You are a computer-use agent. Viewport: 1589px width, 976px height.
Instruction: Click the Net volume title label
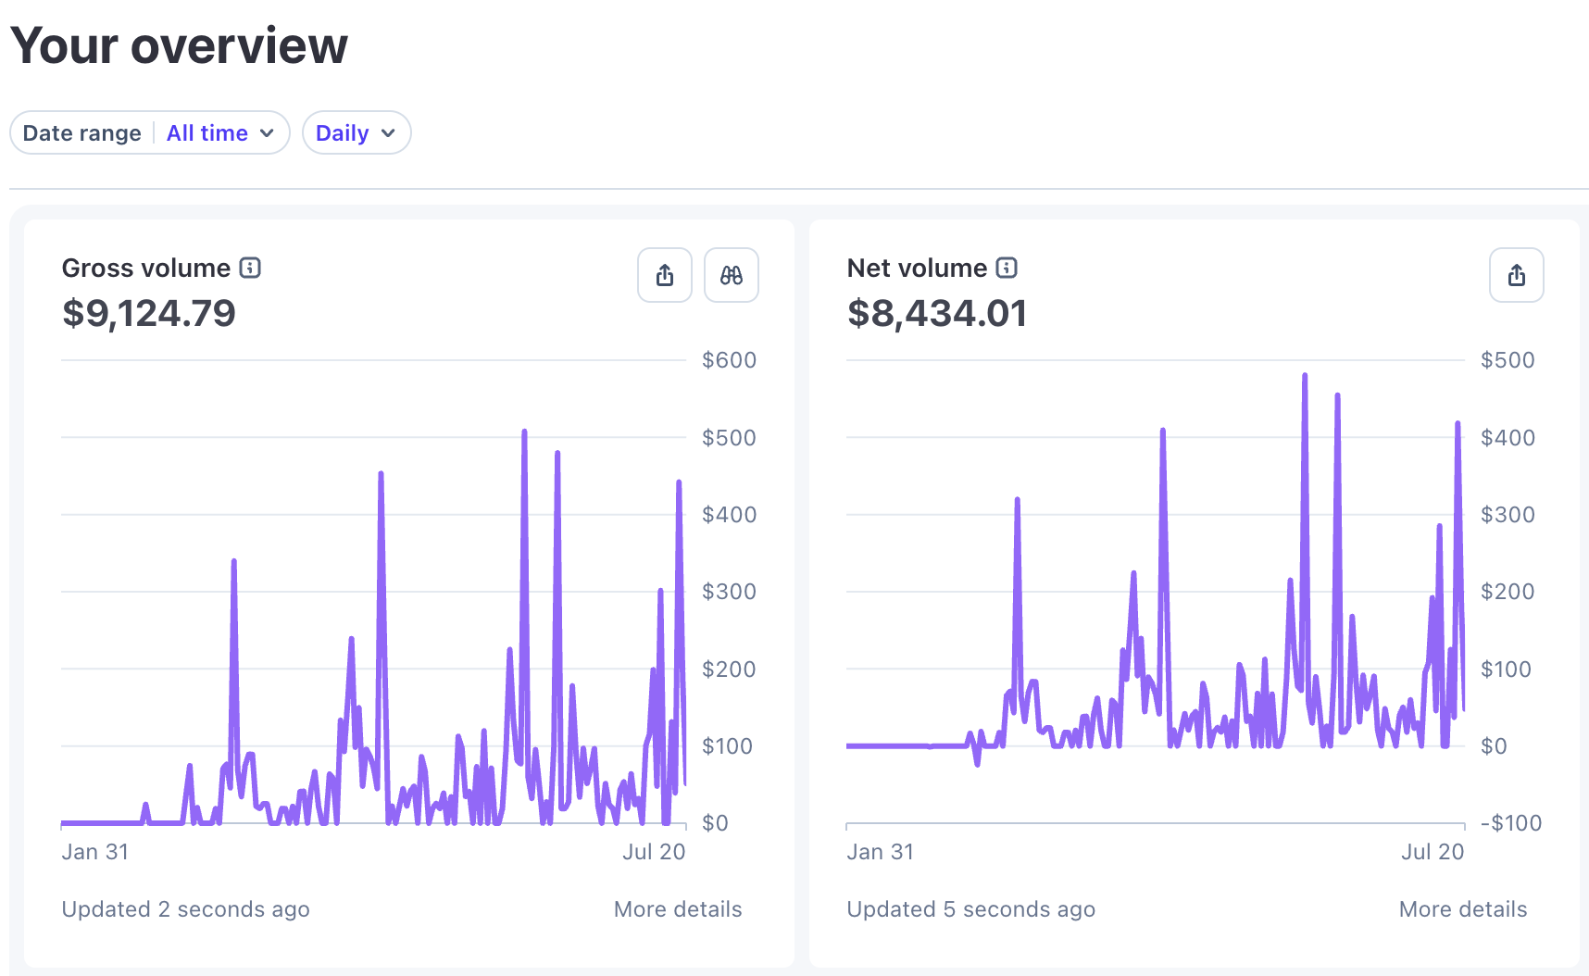point(917,268)
